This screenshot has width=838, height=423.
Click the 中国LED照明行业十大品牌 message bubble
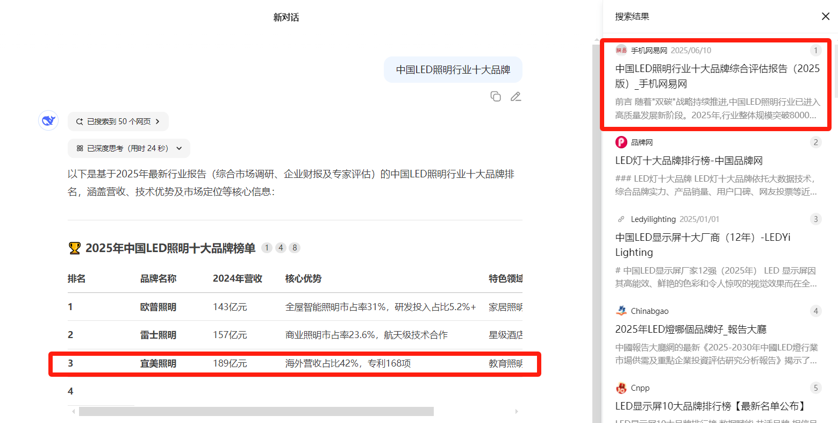point(453,69)
